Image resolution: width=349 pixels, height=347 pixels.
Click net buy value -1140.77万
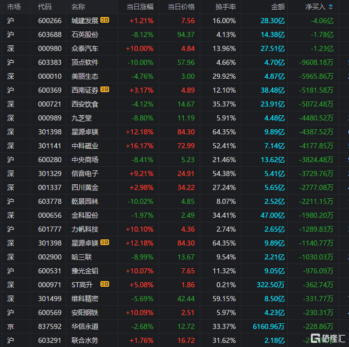coord(316,243)
